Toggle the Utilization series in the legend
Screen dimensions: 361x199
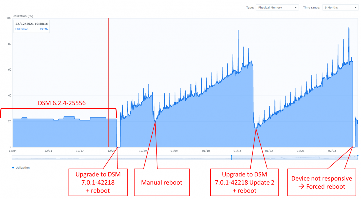coord(21,168)
